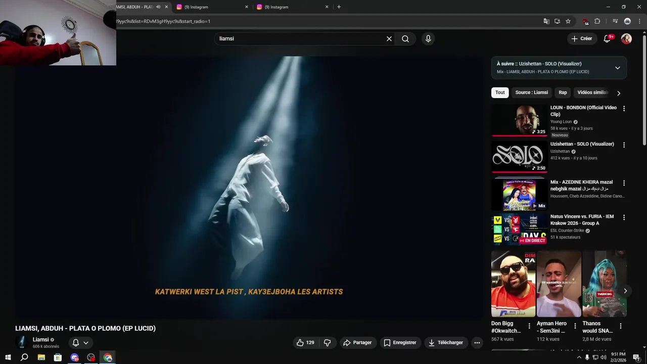647x364 pixels.
Task: Clear the search box with the X
Action: coord(389,39)
